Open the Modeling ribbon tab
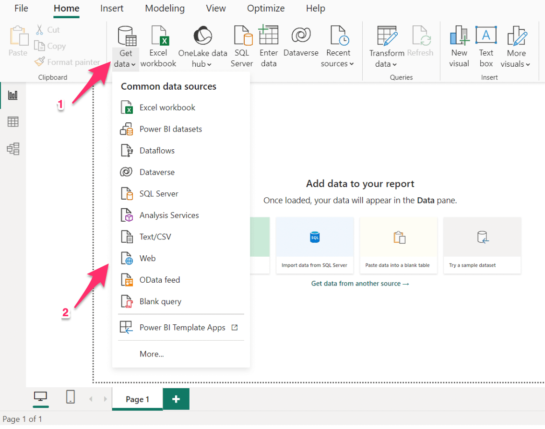The height and width of the screenshot is (429, 545). click(x=165, y=8)
